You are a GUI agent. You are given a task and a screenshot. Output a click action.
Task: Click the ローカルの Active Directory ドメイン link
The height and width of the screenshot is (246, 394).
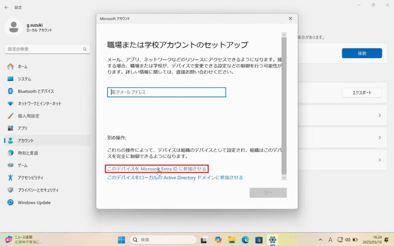pos(175,178)
